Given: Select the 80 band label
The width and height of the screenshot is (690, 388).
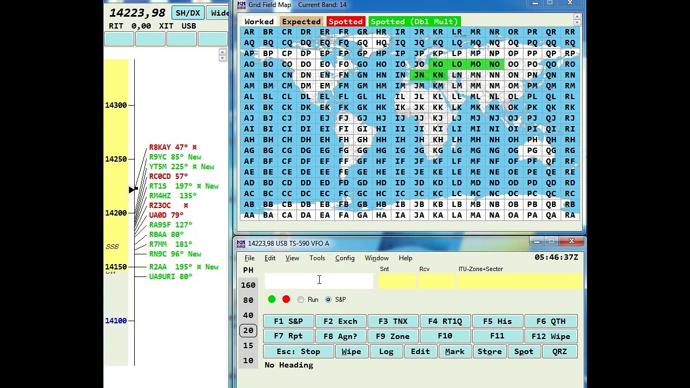Looking at the screenshot, I should [x=248, y=300].
